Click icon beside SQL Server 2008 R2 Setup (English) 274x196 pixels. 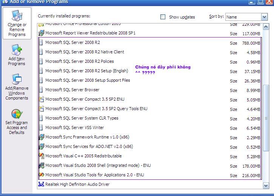click(x=41, y=71)
